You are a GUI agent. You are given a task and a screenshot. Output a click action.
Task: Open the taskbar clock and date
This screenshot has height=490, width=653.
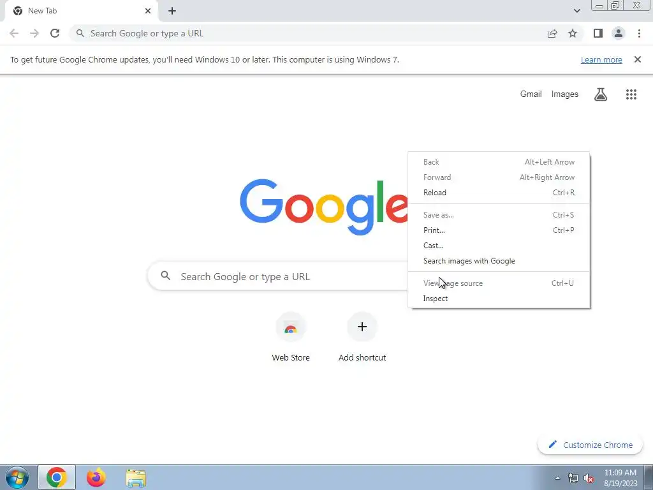click(620, 478)
